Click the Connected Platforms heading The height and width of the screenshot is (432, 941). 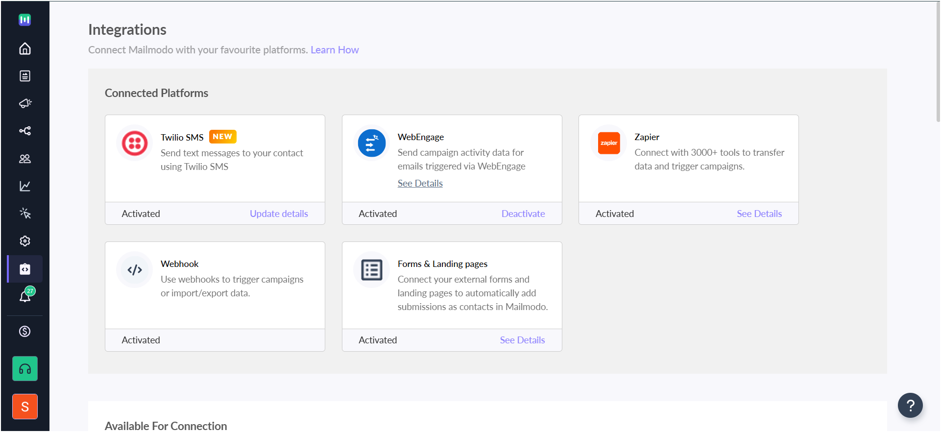[x=156, y=93]
